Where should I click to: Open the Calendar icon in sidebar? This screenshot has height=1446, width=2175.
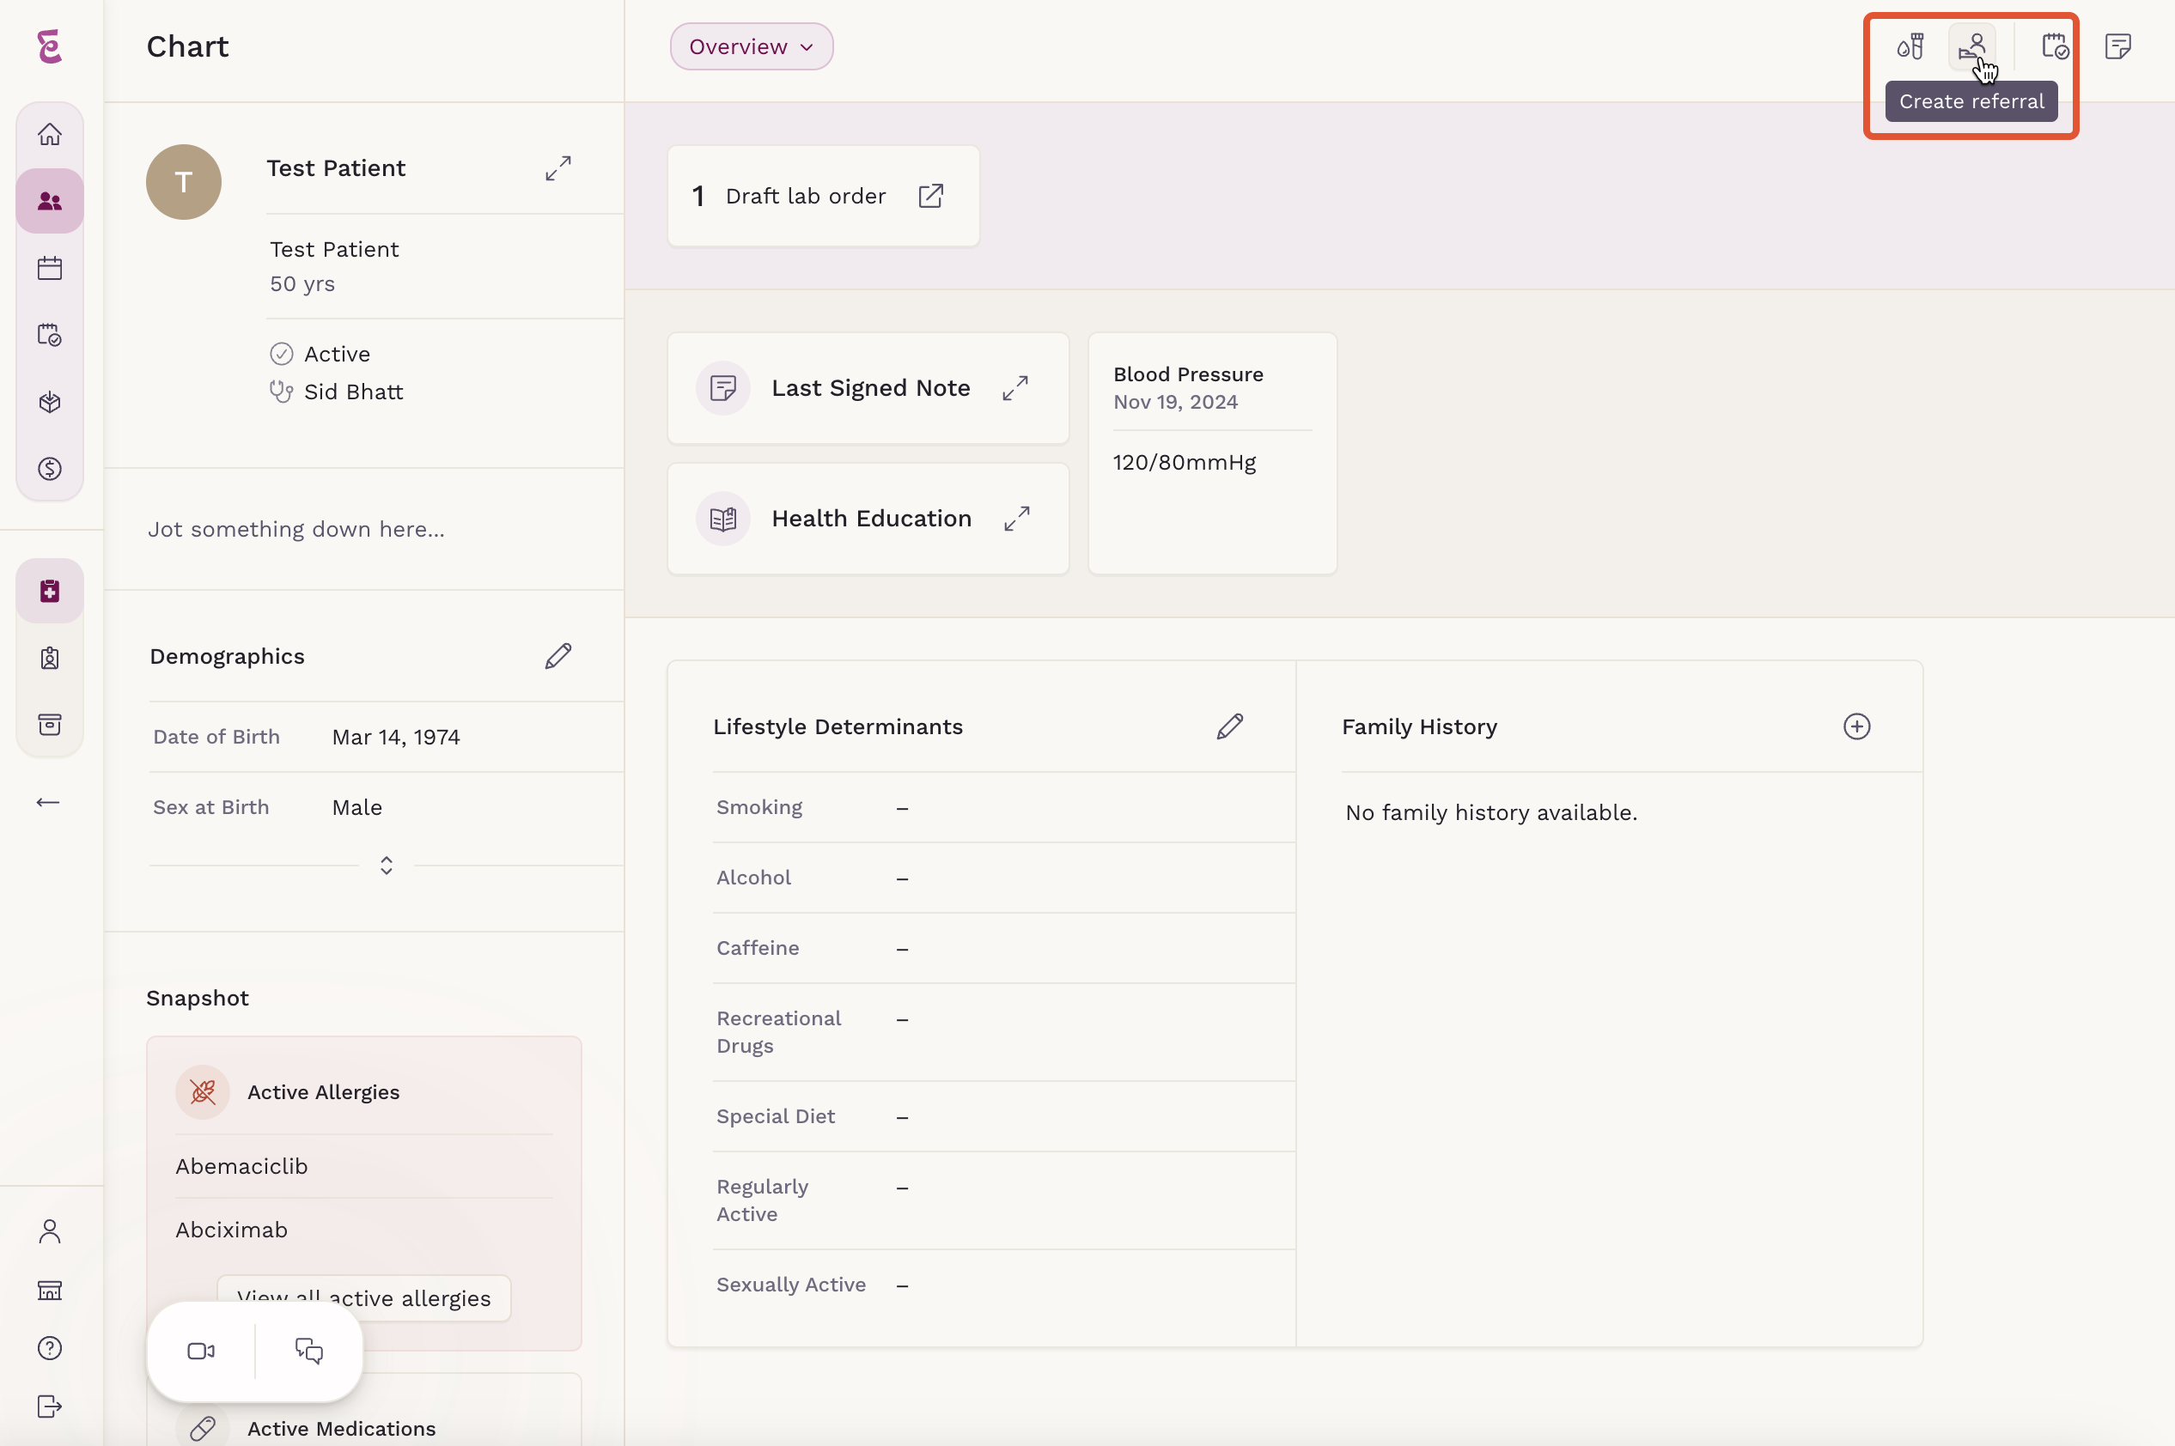click(50, 269)
